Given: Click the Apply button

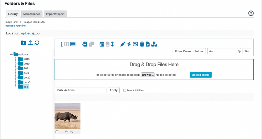Looking at the screenshot, I should (114, 90).
